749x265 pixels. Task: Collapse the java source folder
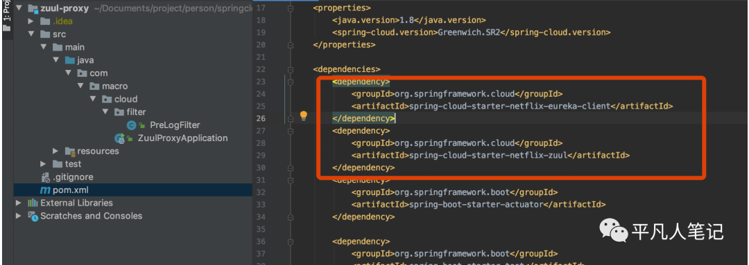pos(56,60)
